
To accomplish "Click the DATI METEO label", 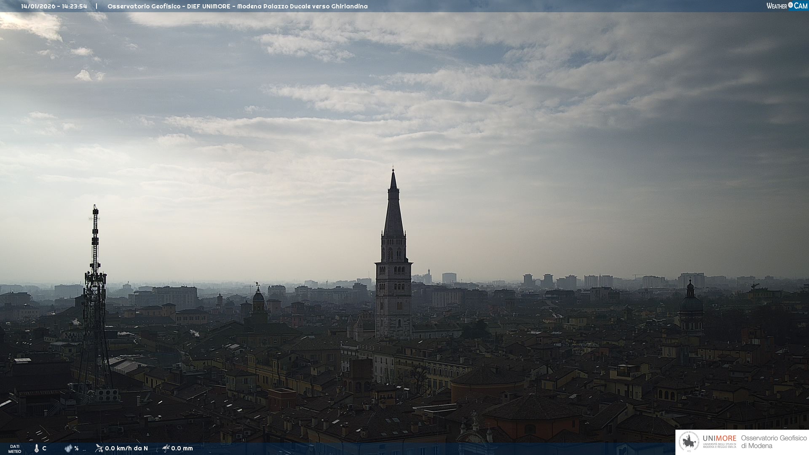I will [15, 449].
